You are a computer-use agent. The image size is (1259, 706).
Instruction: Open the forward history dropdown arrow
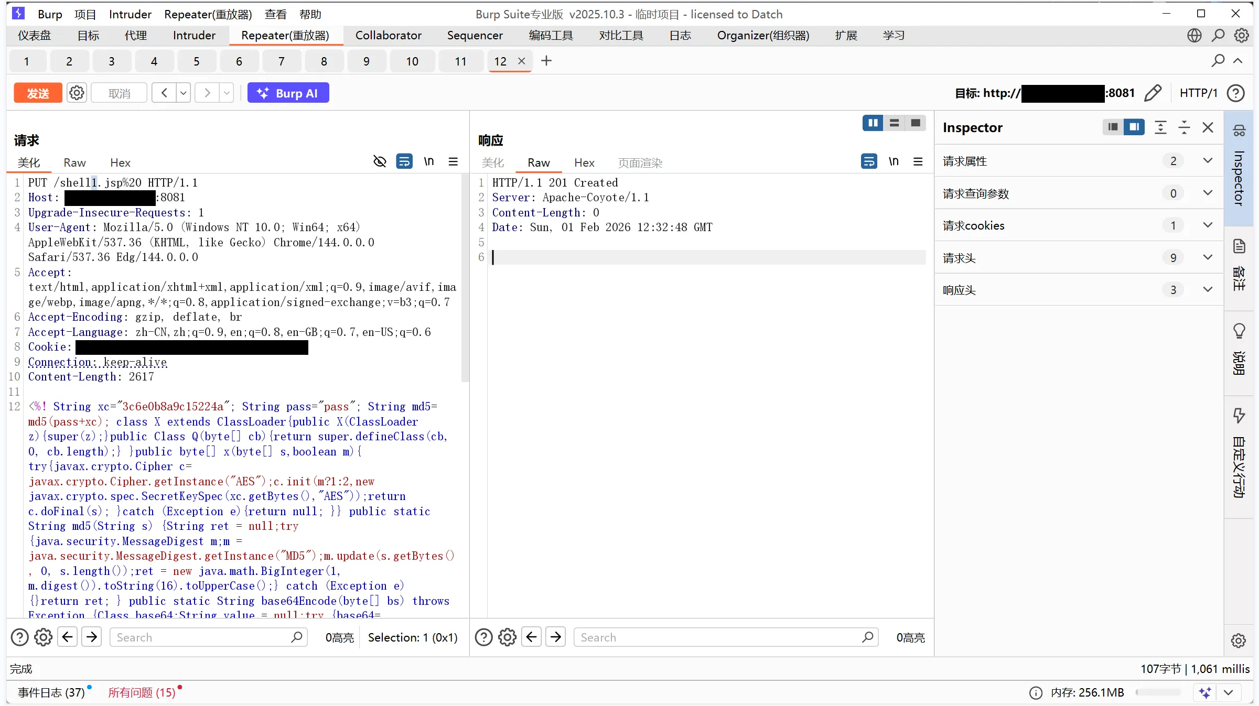(x=227, y=93)
